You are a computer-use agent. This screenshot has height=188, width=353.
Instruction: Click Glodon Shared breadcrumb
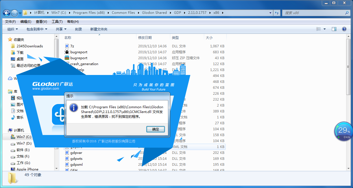coord(154,13)
